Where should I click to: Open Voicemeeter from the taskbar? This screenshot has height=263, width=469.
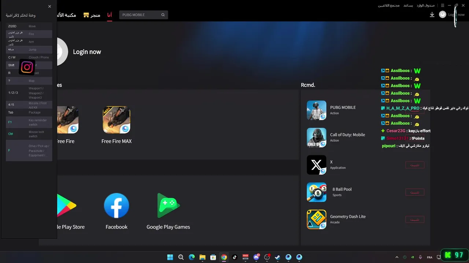point(245,257)
